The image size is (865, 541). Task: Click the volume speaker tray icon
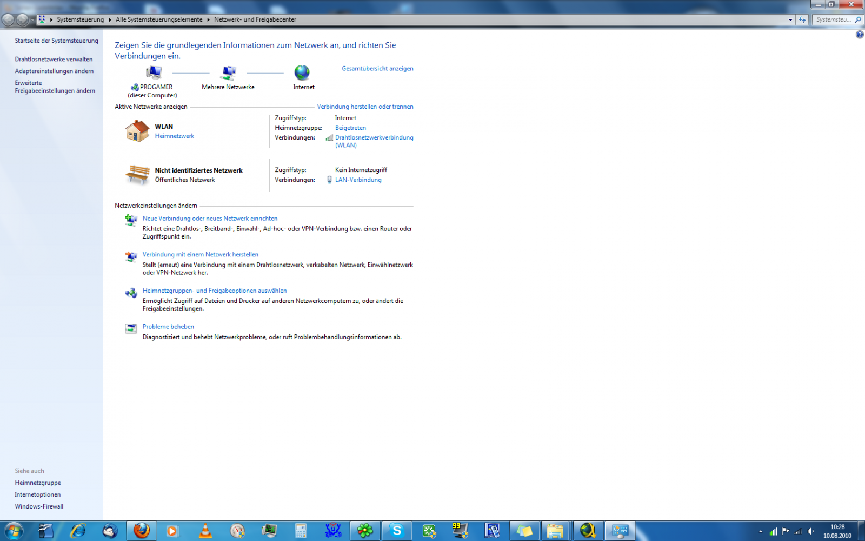(810, 531)
